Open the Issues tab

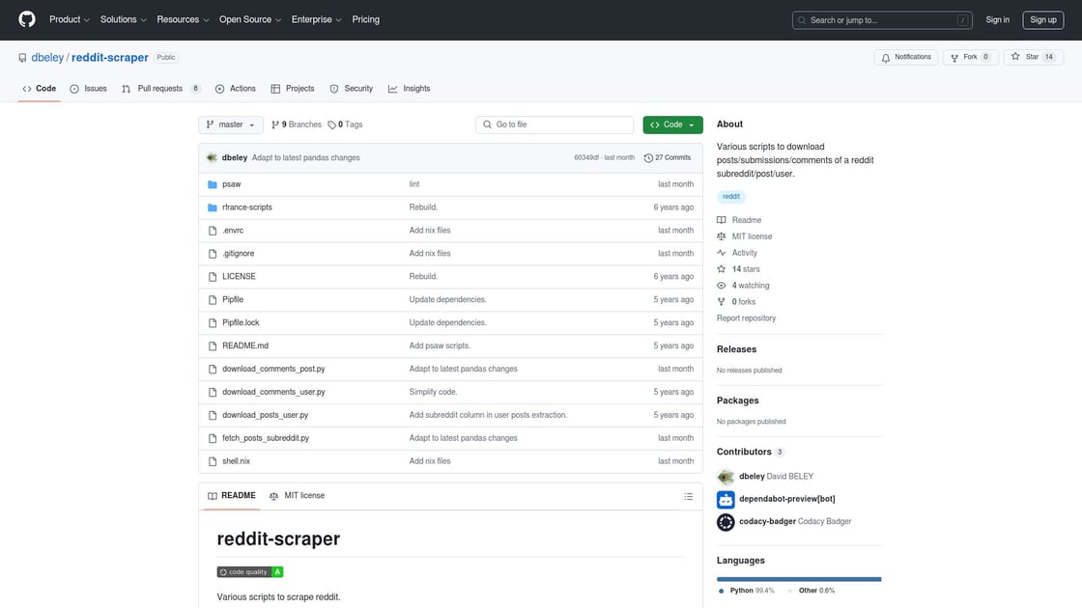click(x=88, y=89)
